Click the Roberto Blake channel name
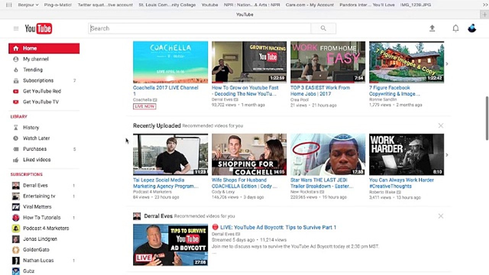Screen dimensions: 489x275 pyautogui.click(x=382, y=192)
